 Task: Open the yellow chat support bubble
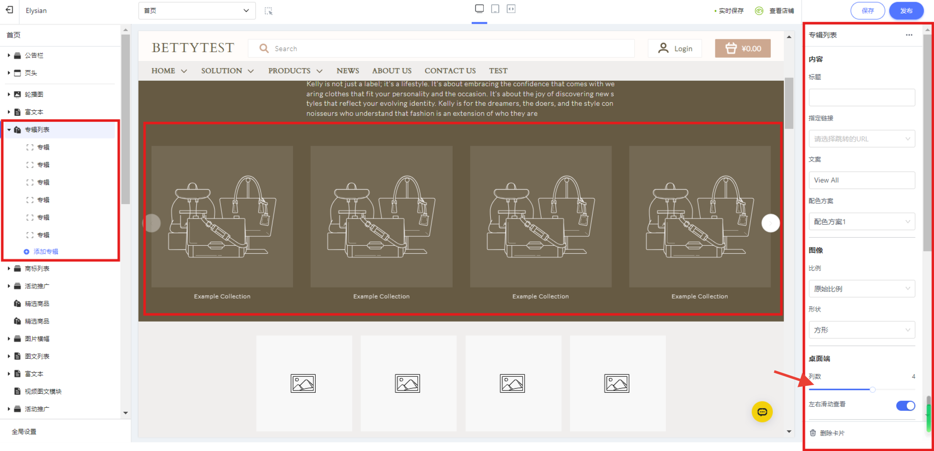(x=762, y=412)
